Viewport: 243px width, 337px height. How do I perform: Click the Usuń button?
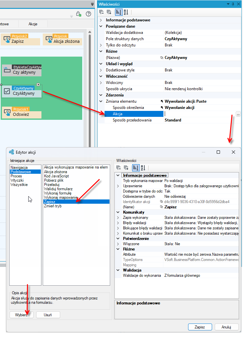click(48, 315)
